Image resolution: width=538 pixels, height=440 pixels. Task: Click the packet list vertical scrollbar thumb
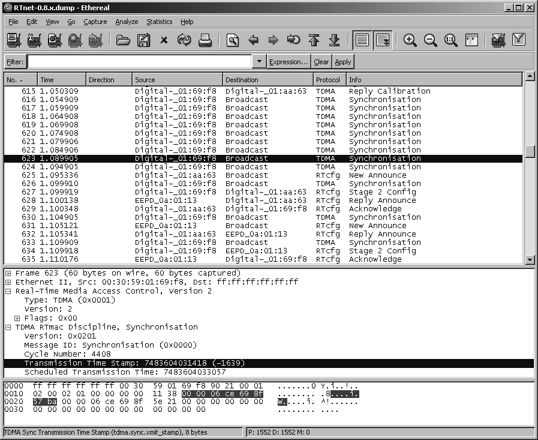click(530, 151)
